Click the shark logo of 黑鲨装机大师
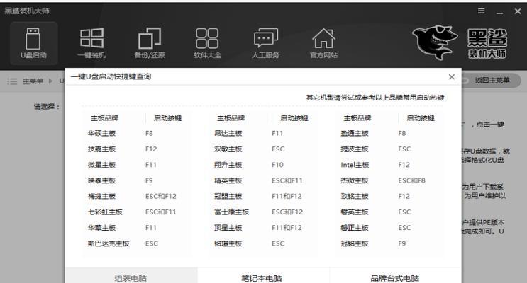 [435, 42]
